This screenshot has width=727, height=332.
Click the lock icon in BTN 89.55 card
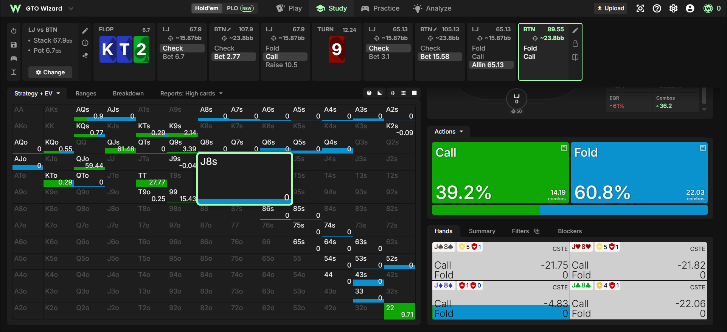tap(575, 43)
